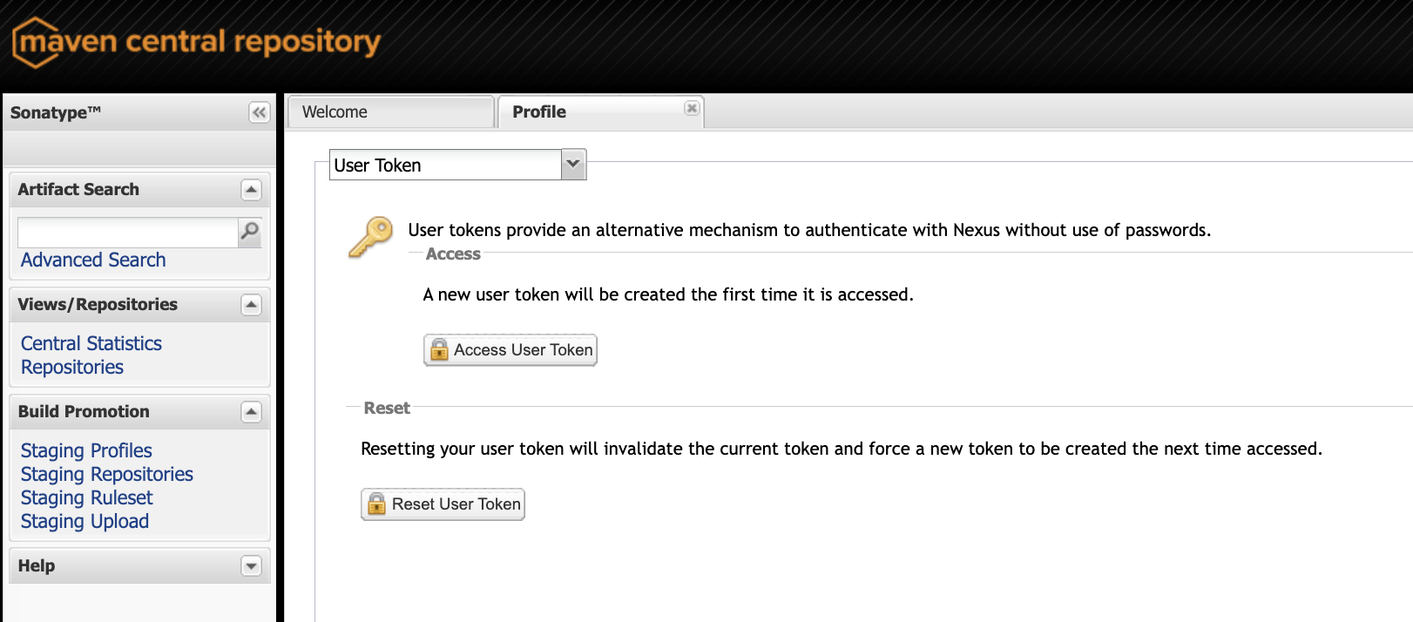Viewport: 1413px width, 622px height.
Task: Click the artifact search magnifier icon
Action: [250, 232]
